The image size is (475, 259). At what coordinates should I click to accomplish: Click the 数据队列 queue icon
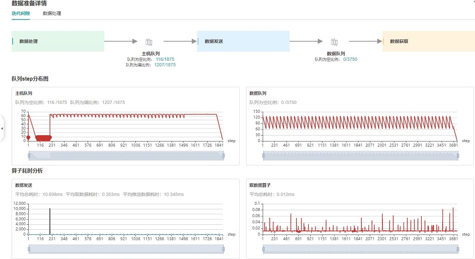334,42
